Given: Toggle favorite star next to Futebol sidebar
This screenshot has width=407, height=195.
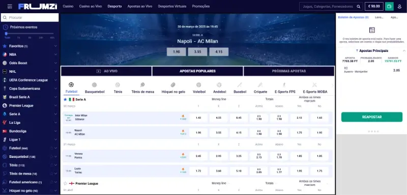Looking at the screenshot, I should coord(51,148).
